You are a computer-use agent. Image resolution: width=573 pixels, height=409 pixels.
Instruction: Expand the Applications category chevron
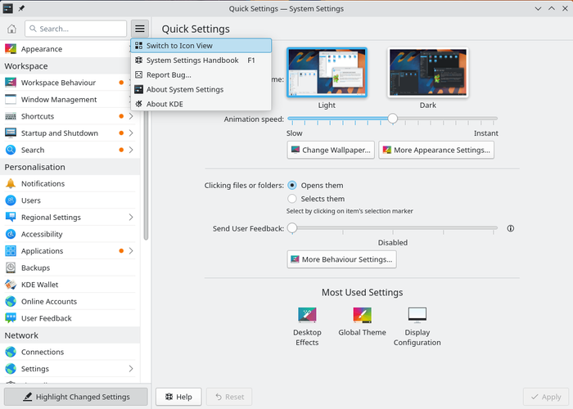131,251
